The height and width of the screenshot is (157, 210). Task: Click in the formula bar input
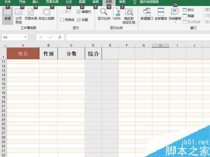[138, 37]
